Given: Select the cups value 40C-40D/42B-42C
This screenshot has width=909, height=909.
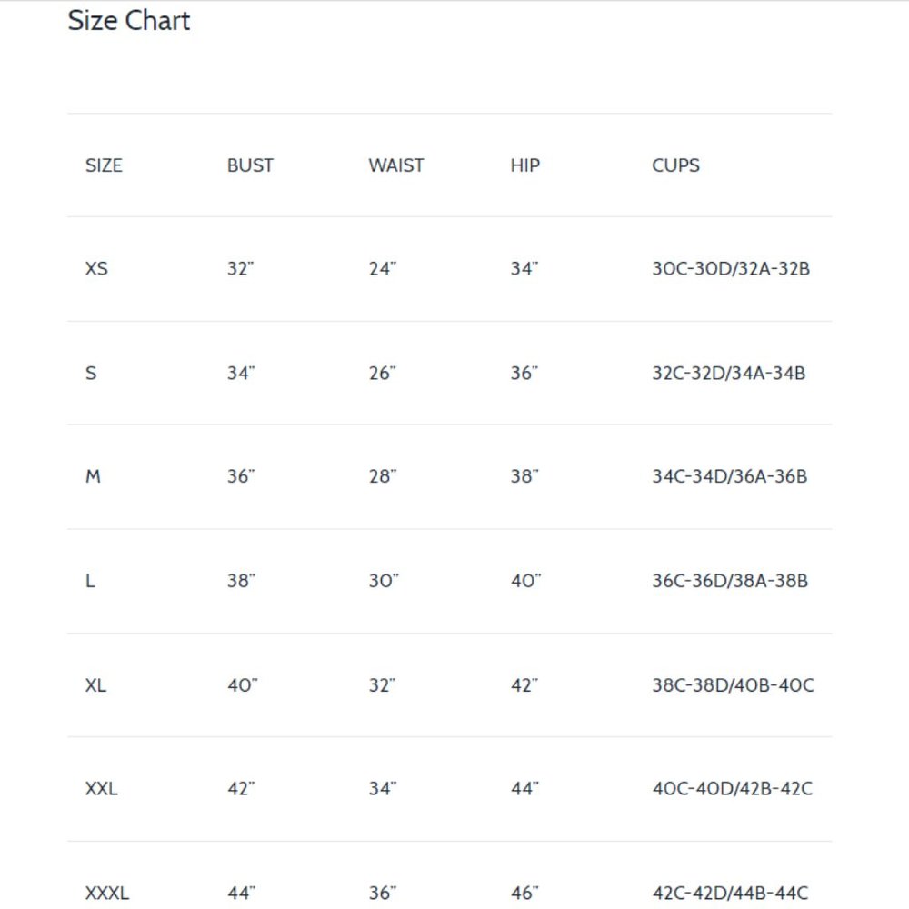Looking at the screenshot, I should 733,789.
